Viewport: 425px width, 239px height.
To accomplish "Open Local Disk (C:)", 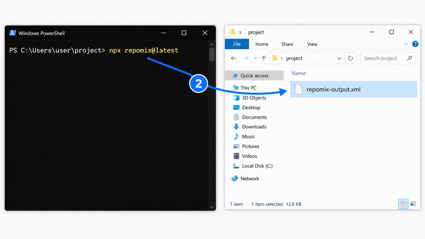I will [x=257, y=166].
